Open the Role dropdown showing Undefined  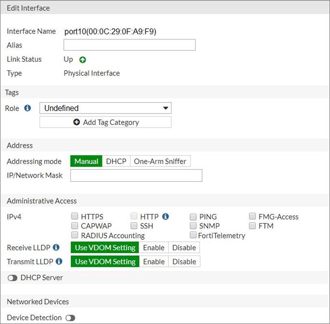(x=105, y=108)
